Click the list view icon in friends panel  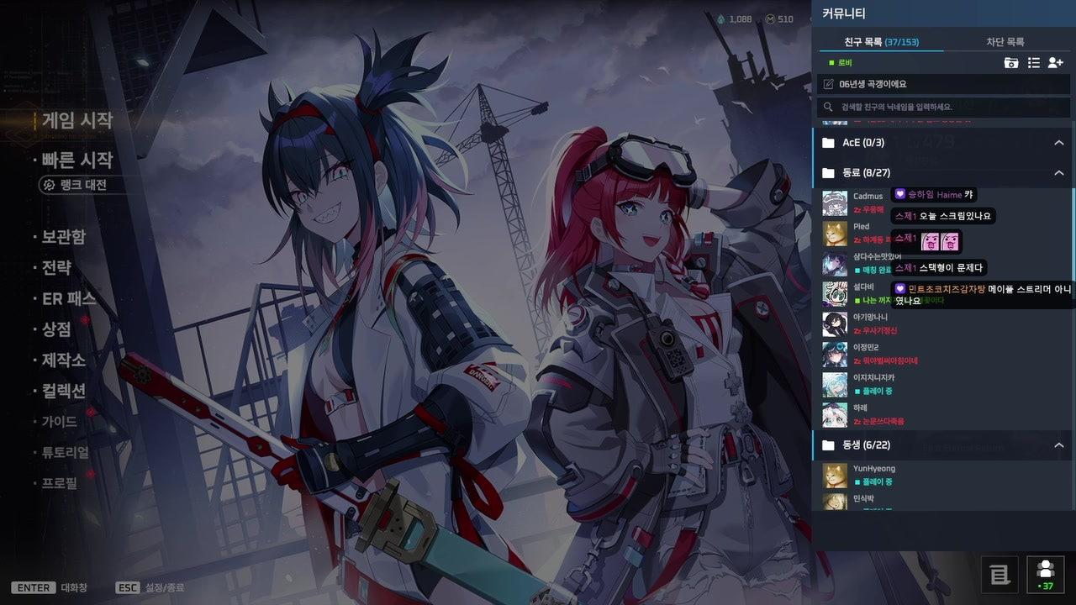point(1034,63)
